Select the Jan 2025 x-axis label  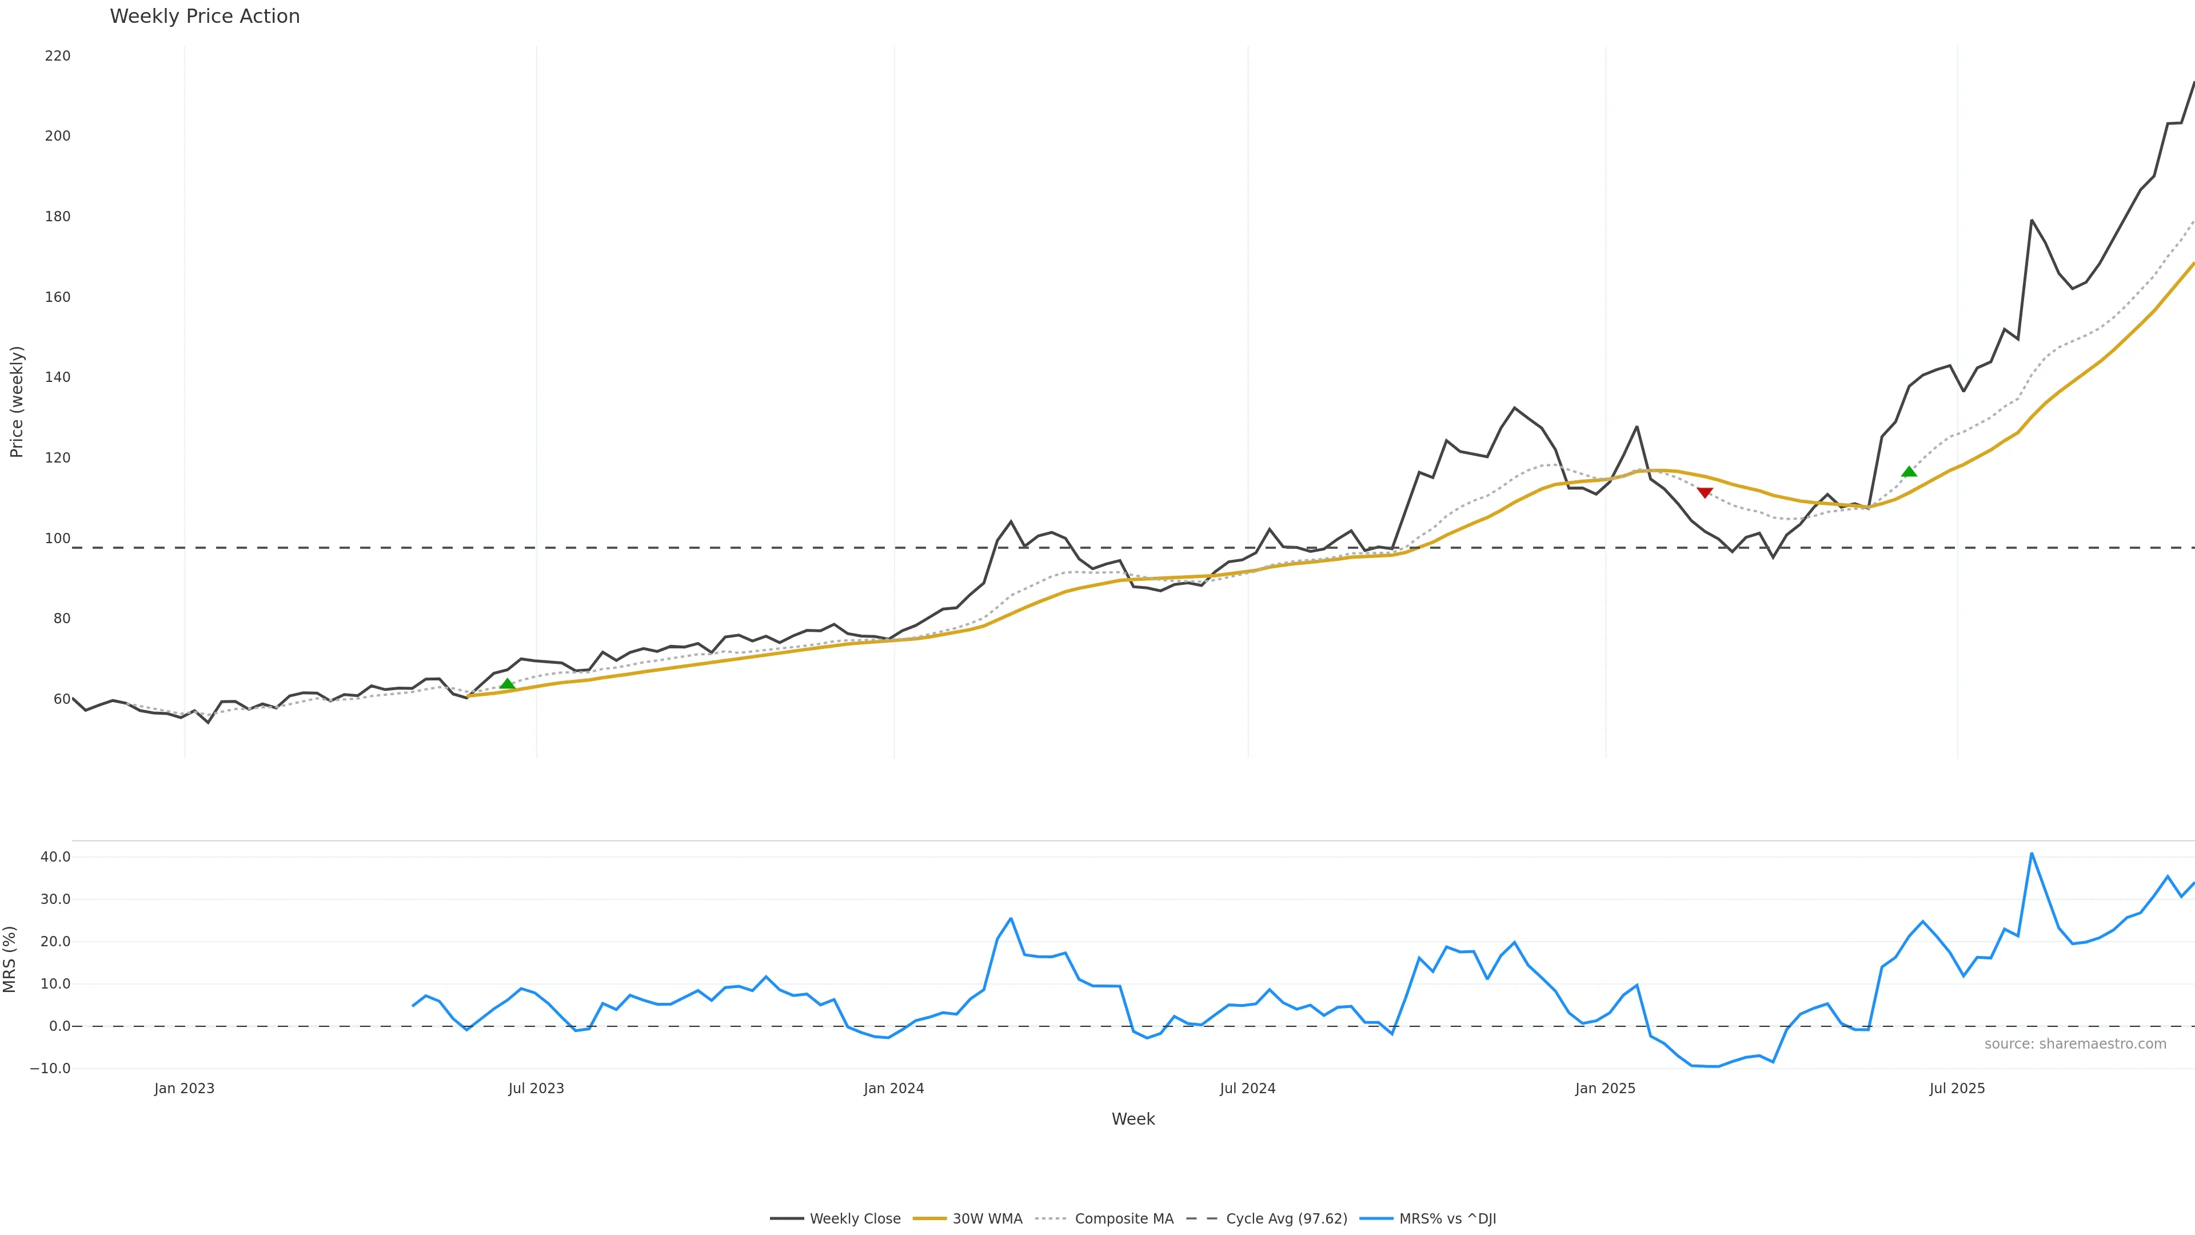tap(1605, 1089)
